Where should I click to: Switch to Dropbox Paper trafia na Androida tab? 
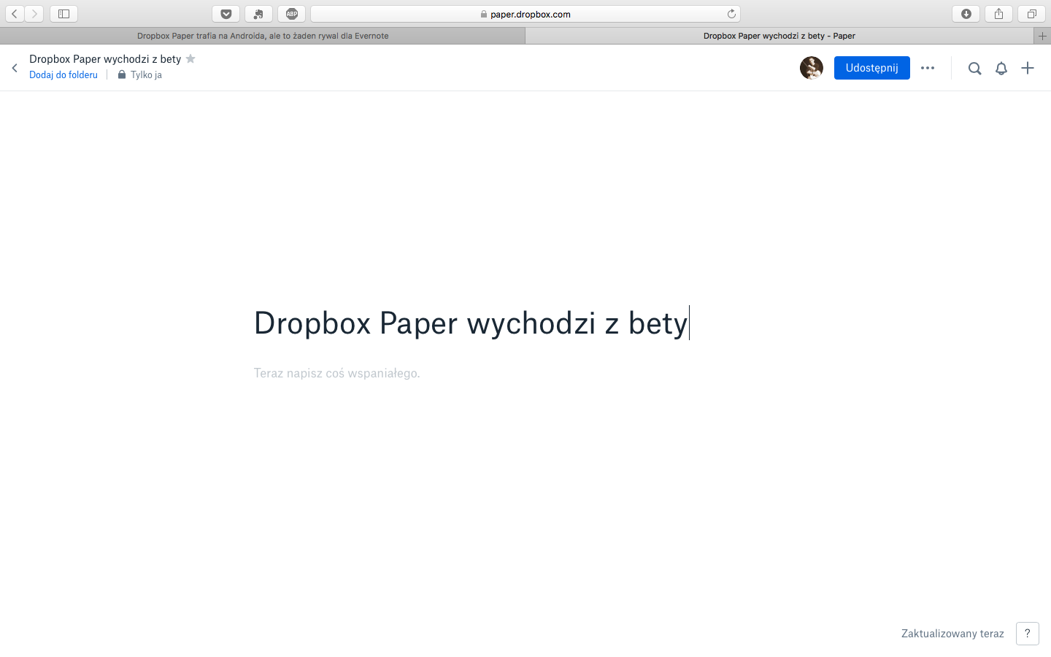263,36
